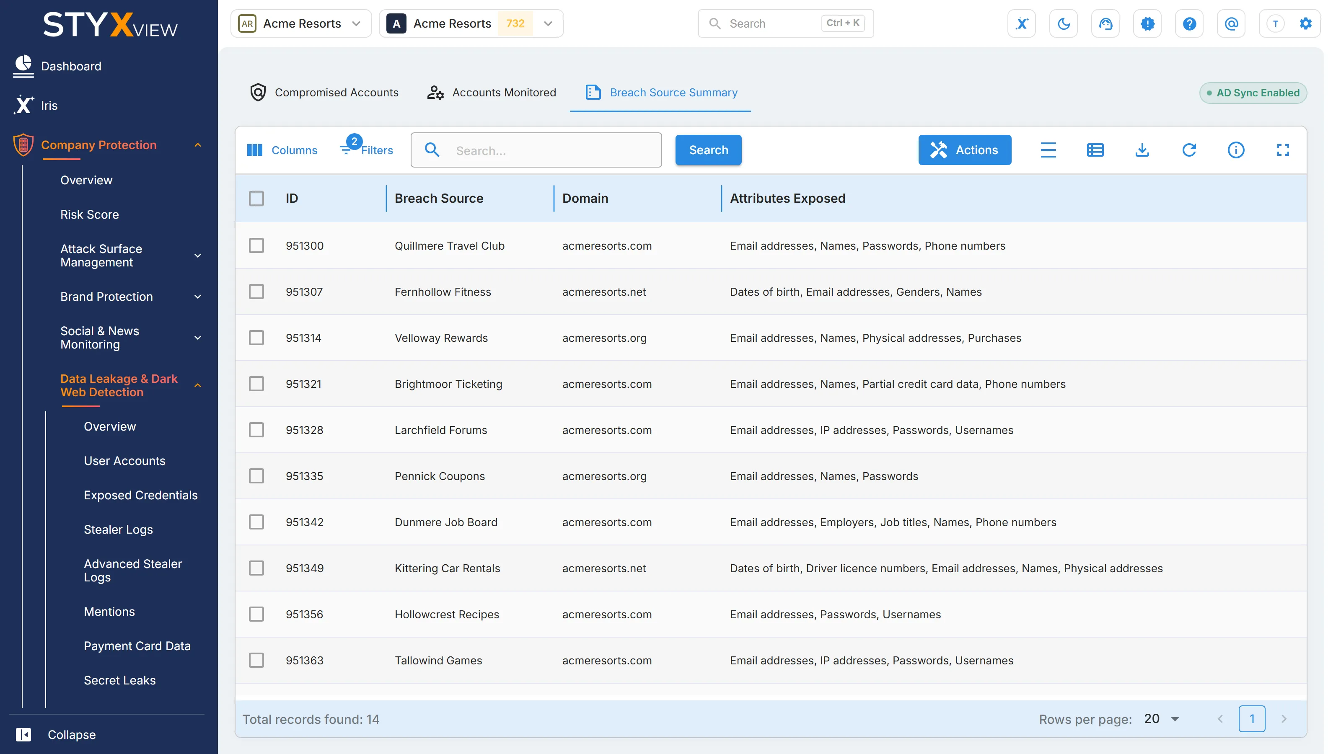
Task: Go to page 1 in pagination
Action: click(x=1251, y=719)
